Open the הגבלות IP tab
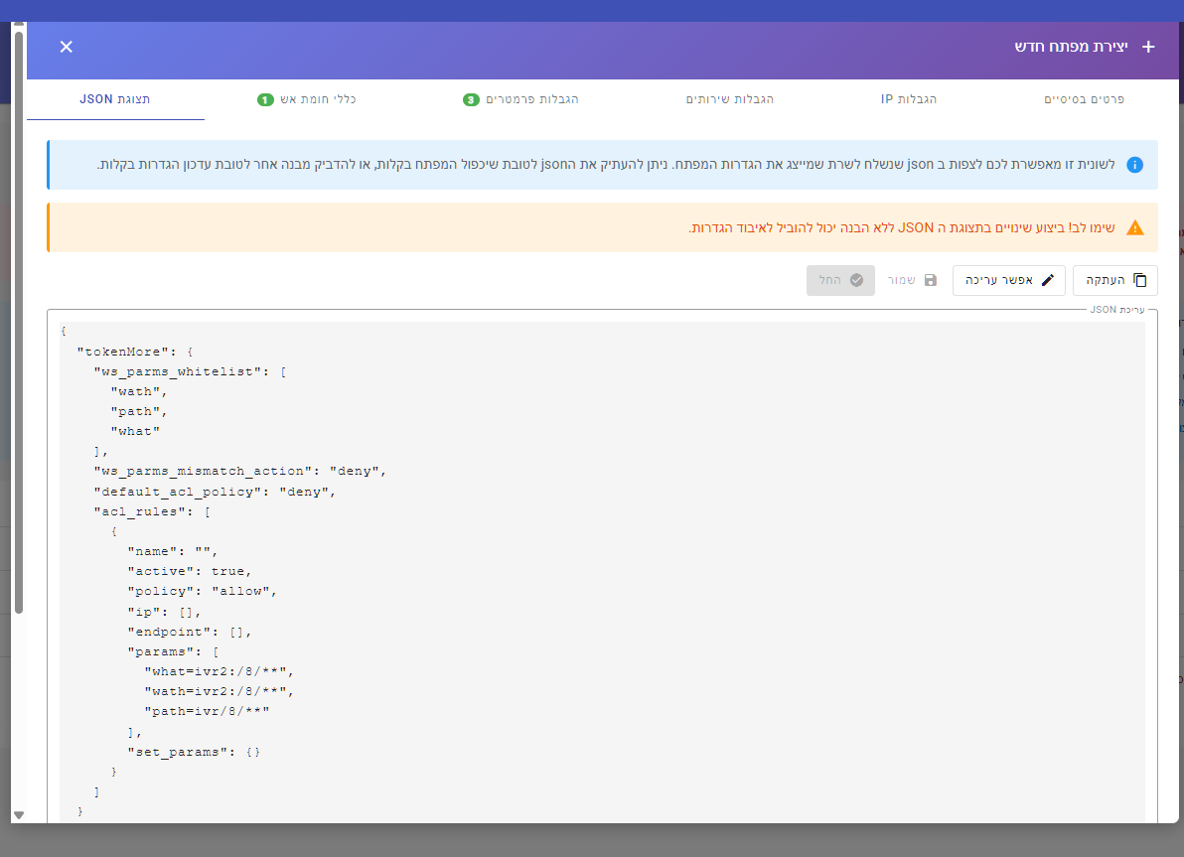 point(908,99)
